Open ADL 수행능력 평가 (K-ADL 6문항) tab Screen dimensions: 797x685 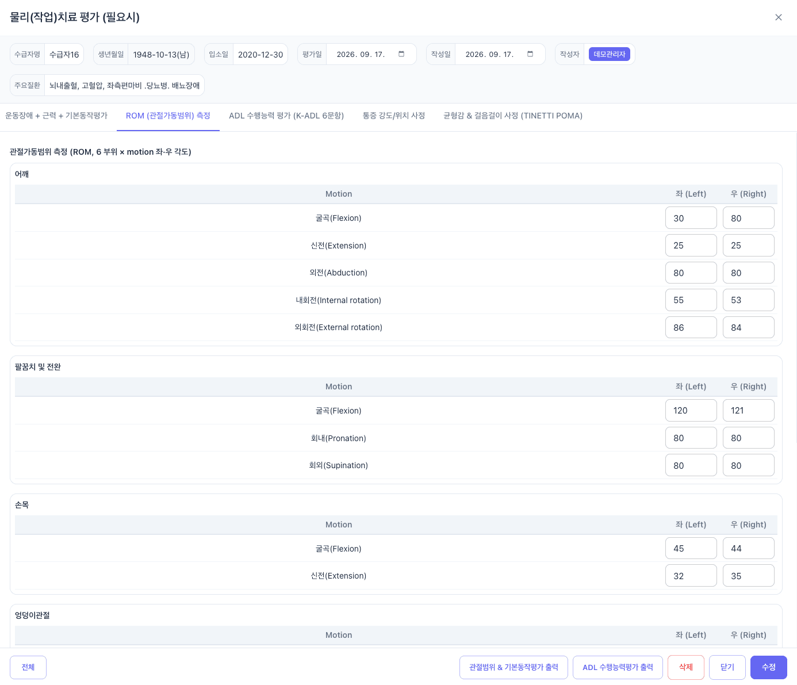point(286,116)
